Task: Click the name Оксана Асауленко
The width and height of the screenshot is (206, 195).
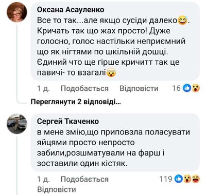Action: (x=71, y=10)
